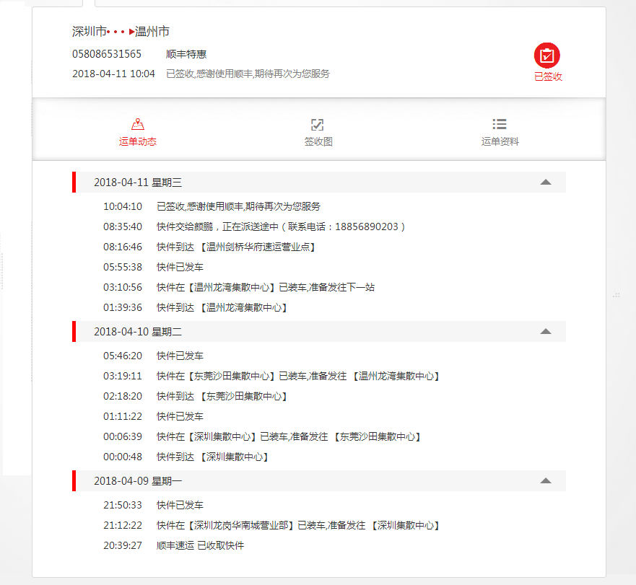636x585 pixels.
Task: Click the 运单资料 list icon
Action: (500, 124)
